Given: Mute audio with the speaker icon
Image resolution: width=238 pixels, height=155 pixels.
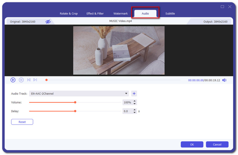Looking at the screenshot, I should click(x=224, y=80).
